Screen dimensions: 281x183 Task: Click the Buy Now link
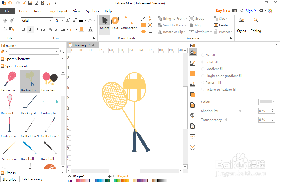223,11
